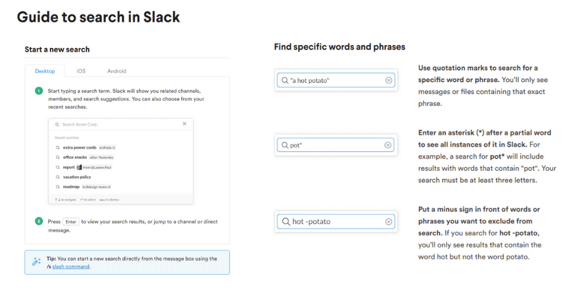Select the "roadmap" recent search
The image size is (572, 299).
pos(71,187)
